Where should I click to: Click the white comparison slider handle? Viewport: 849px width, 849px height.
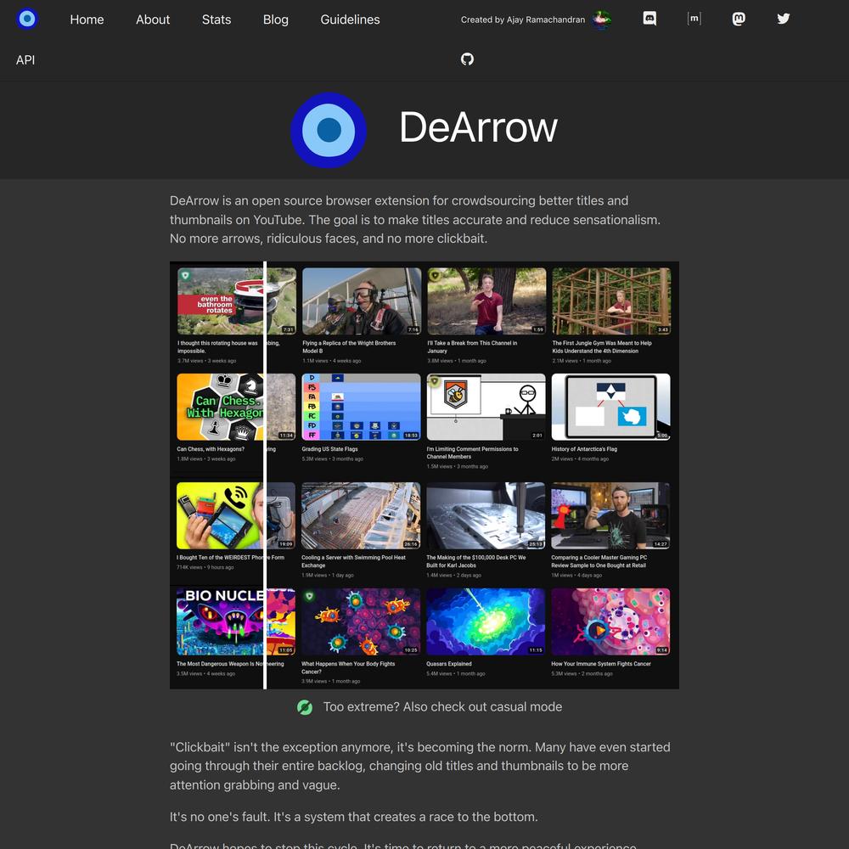pyautogui.click(x=265, y=475)
